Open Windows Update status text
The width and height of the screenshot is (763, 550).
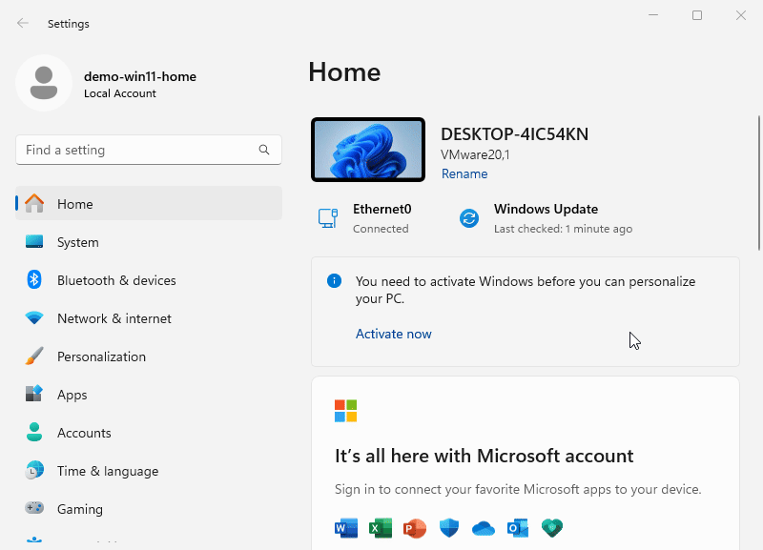tap(563, 218)
